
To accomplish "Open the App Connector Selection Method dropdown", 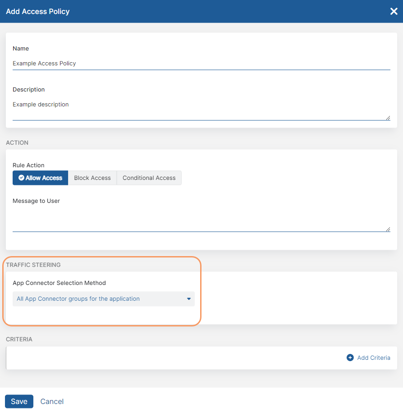I will click(x=103, y=299).
